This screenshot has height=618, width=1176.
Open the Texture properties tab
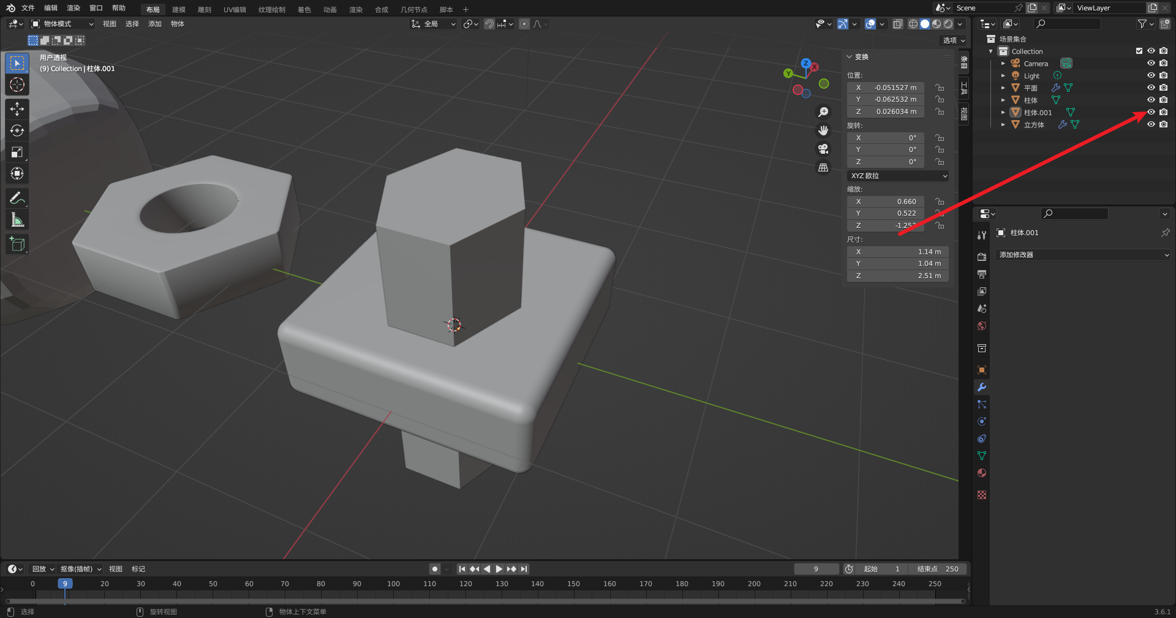coord(982,495)
